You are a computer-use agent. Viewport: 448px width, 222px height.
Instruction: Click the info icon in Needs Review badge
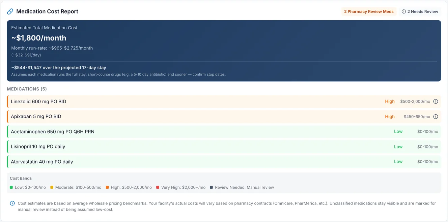(403, 11)
